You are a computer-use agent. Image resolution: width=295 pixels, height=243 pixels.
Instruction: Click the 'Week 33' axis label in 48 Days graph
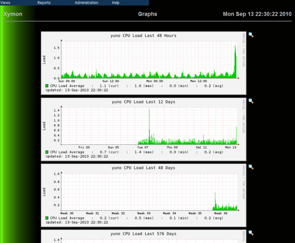pos(144,213)
